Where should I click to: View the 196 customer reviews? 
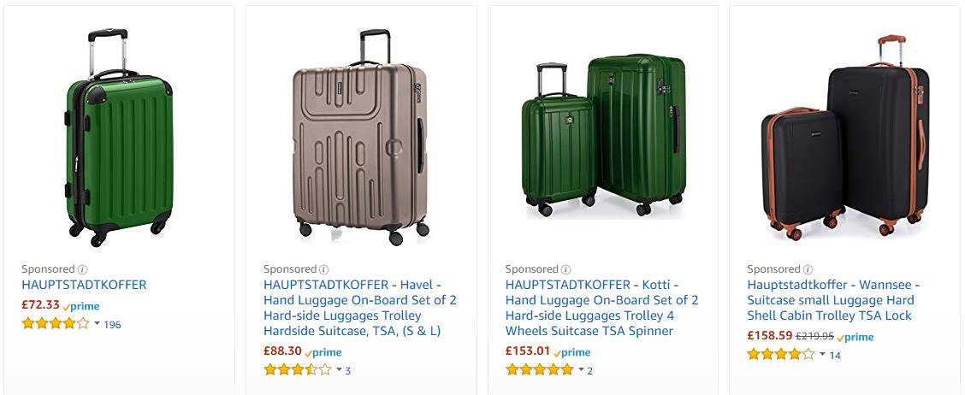[112, 325]
